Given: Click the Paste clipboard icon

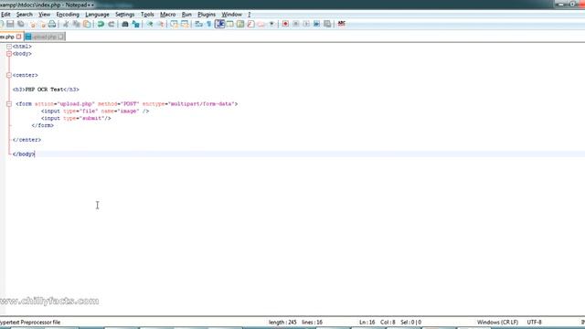Looking at the screenshot, I should click(87, 24).
